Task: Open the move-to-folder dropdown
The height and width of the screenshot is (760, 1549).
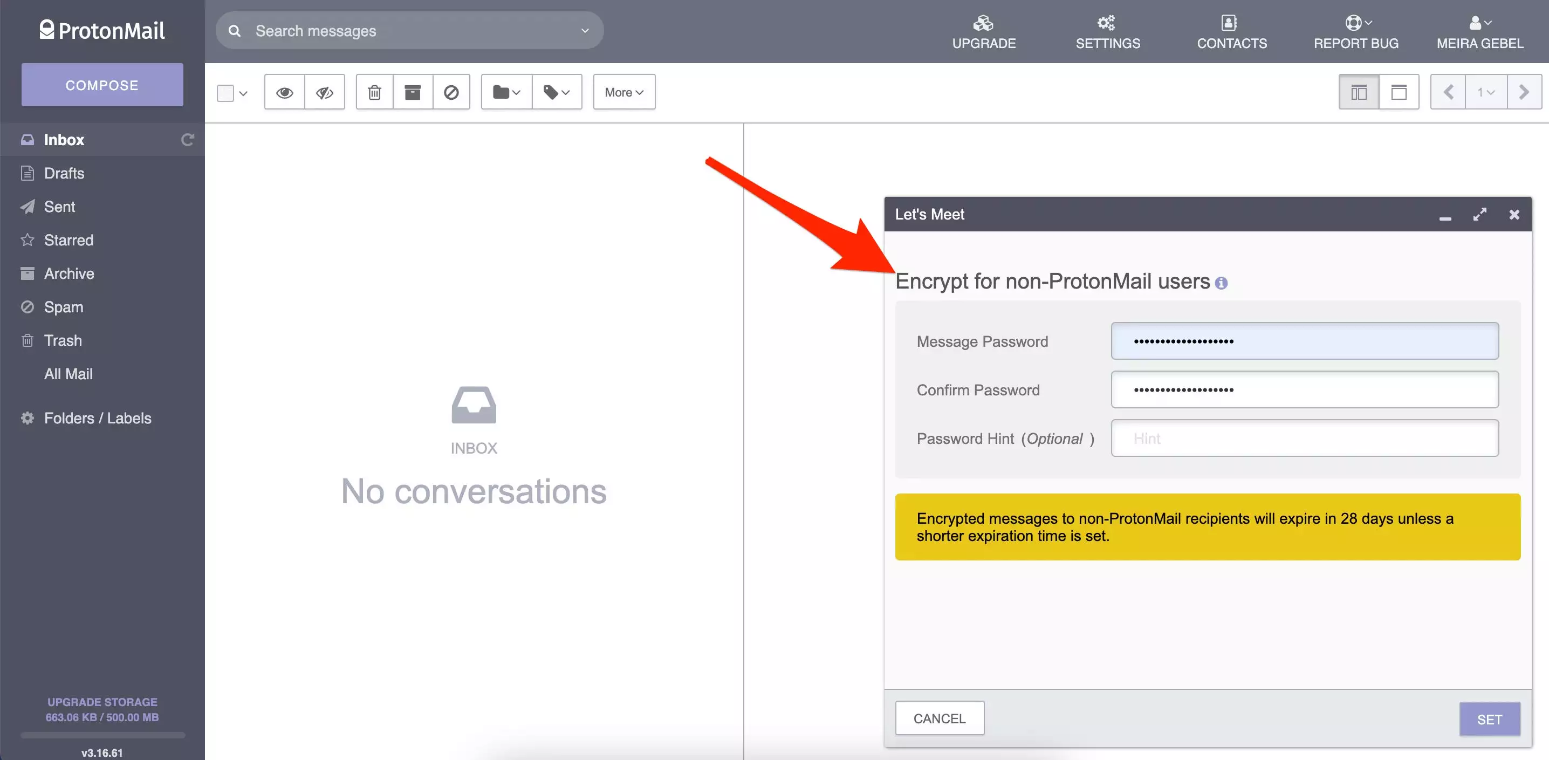Action: [x=506, y=92]
